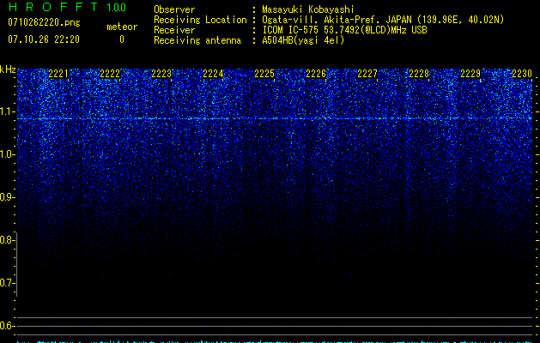Select the A504HB(yagi 4el) antenna text
Image resolution: width=540 pixels, height=343 pixels.
pyautogui.click(x=303, y=40)
